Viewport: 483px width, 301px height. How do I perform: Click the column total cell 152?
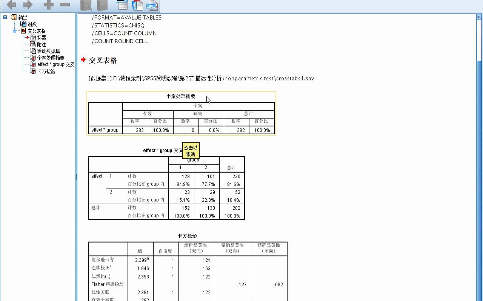(x=186, y=208)
